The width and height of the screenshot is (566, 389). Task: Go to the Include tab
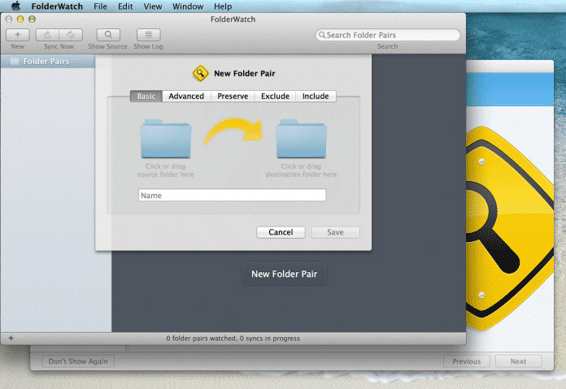(x=316, y=96)
